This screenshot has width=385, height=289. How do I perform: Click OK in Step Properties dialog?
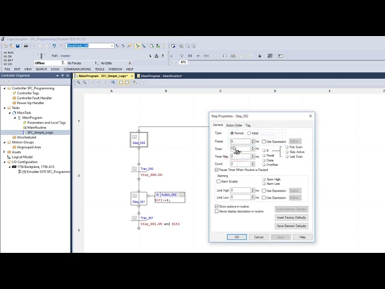point(236,237)
